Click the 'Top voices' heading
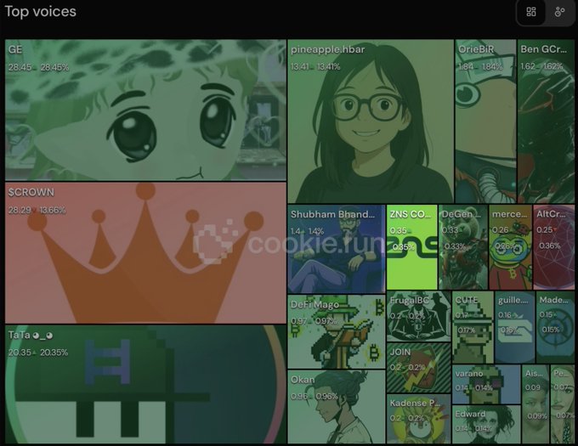578x446 pixels. tap(41, 11)
